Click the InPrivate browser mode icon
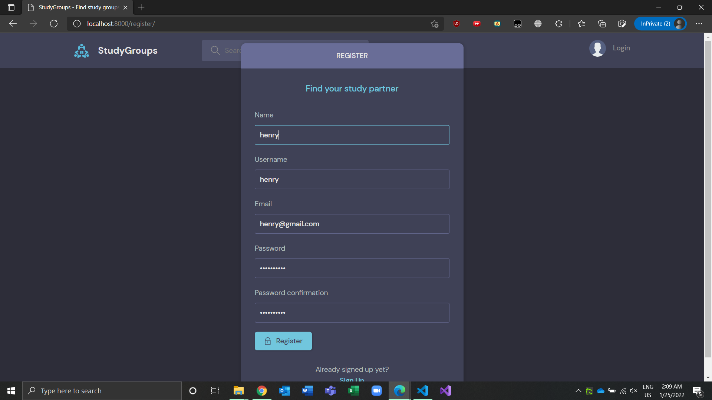The image size is (712, 400). coord(661,23)
